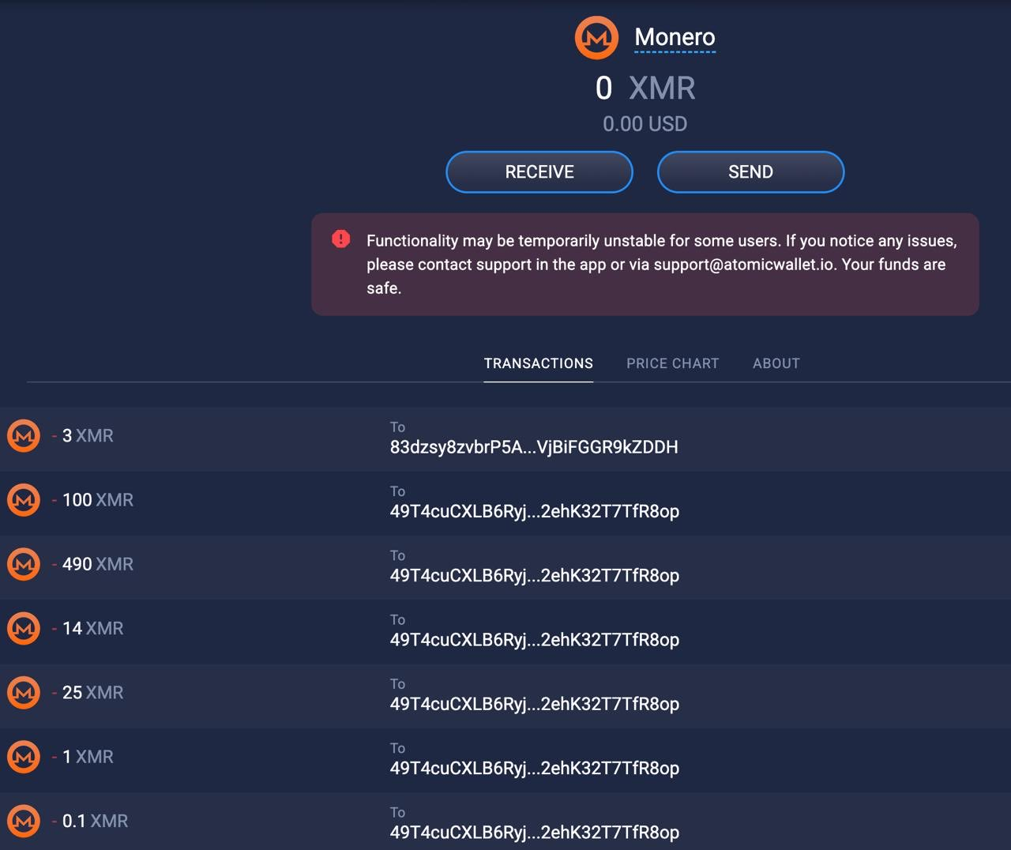Click the Monero icon beside the 100 XMR transaction

pos(24,500)
